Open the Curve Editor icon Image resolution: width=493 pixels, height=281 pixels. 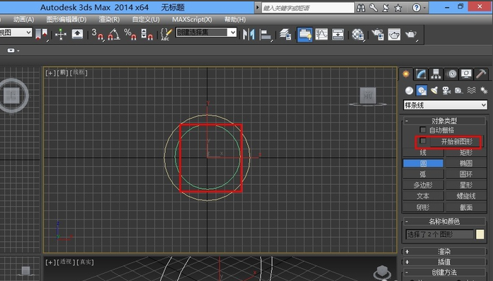(x=322, y=34)
